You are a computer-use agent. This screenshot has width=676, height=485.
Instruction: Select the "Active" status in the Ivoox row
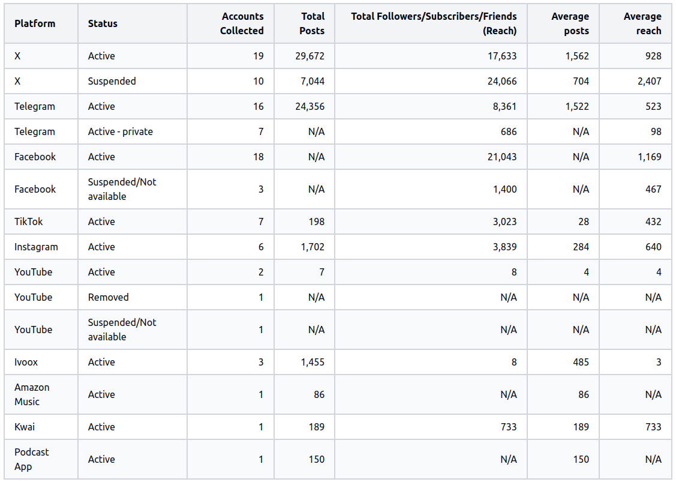coord(101,362)
